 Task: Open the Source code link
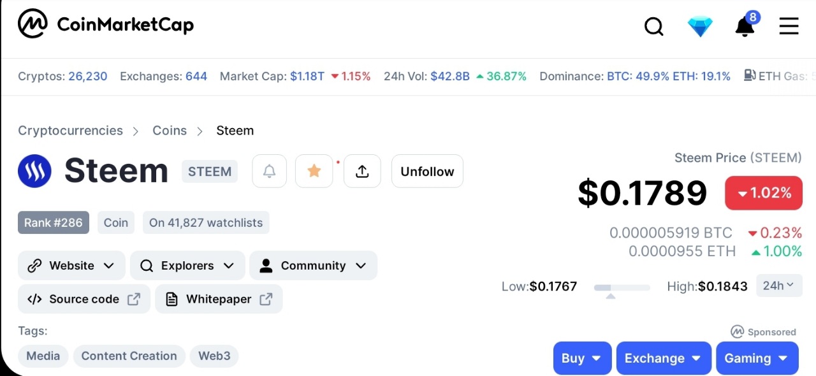click(x=84, y=299)
